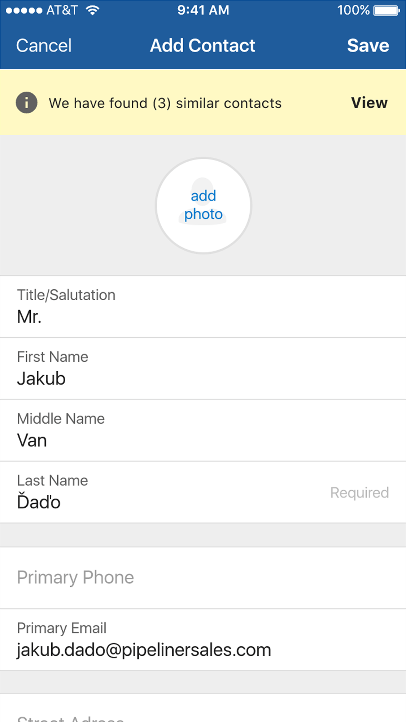This screenshot has width=406, height=722.
Task: Tap the info icon in yellow banner
Action: [26, 103]
